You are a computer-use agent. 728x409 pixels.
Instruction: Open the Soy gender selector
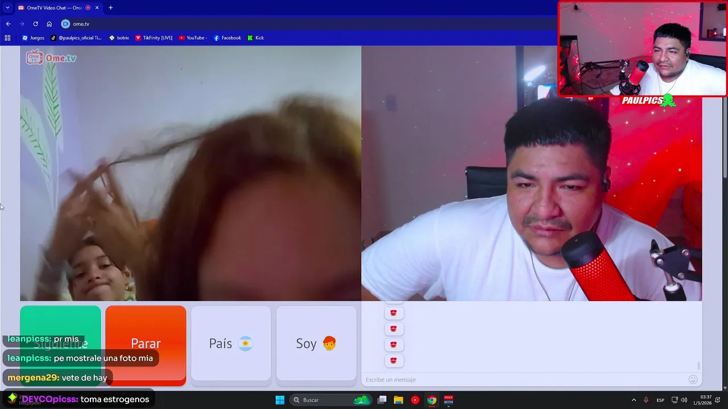tap(316, 344)
